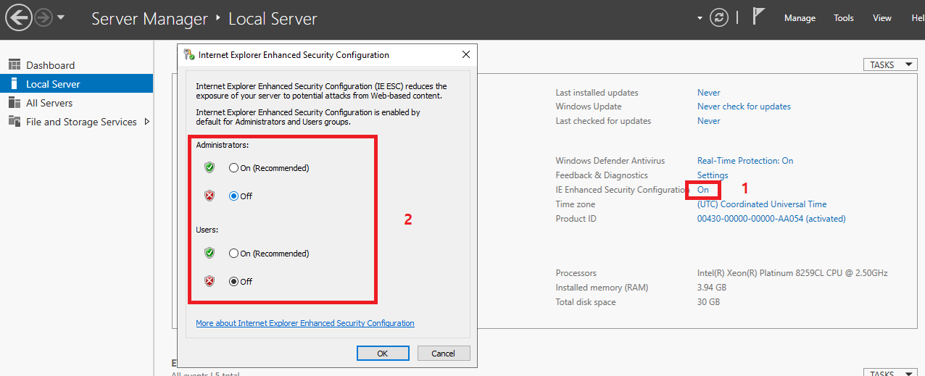Open the navigation history dropdown arrow
Screen dimensions: 925x376
click(x=61, y=17)
